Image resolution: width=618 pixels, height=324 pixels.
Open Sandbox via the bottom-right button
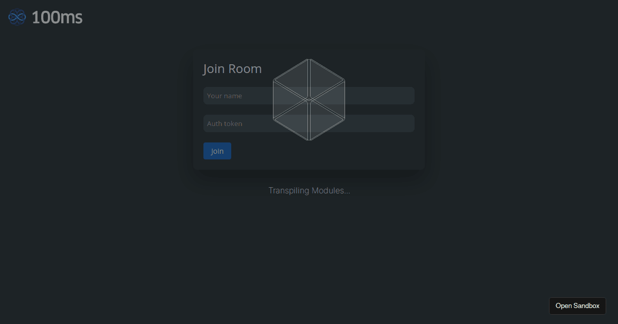click(x=577, y=305)
